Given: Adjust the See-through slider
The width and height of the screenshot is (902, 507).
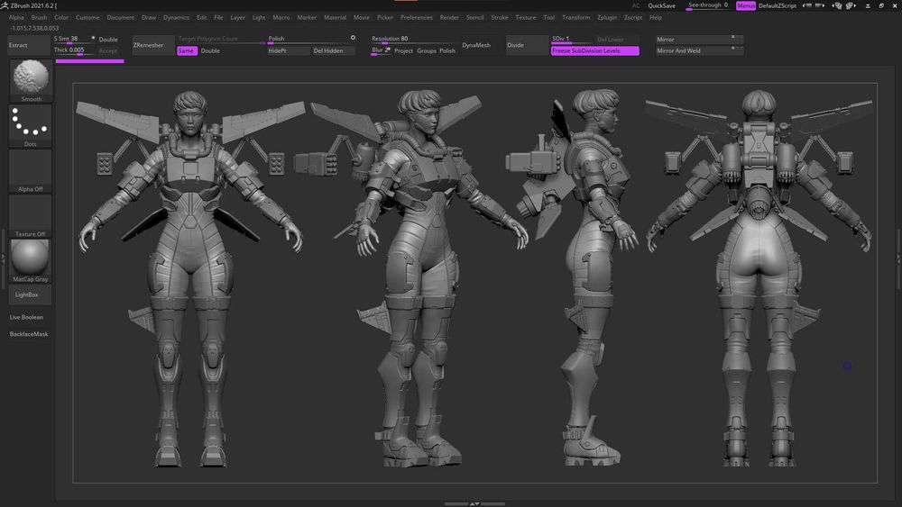Looking at the screenshot, I should [x=708, y=5].
